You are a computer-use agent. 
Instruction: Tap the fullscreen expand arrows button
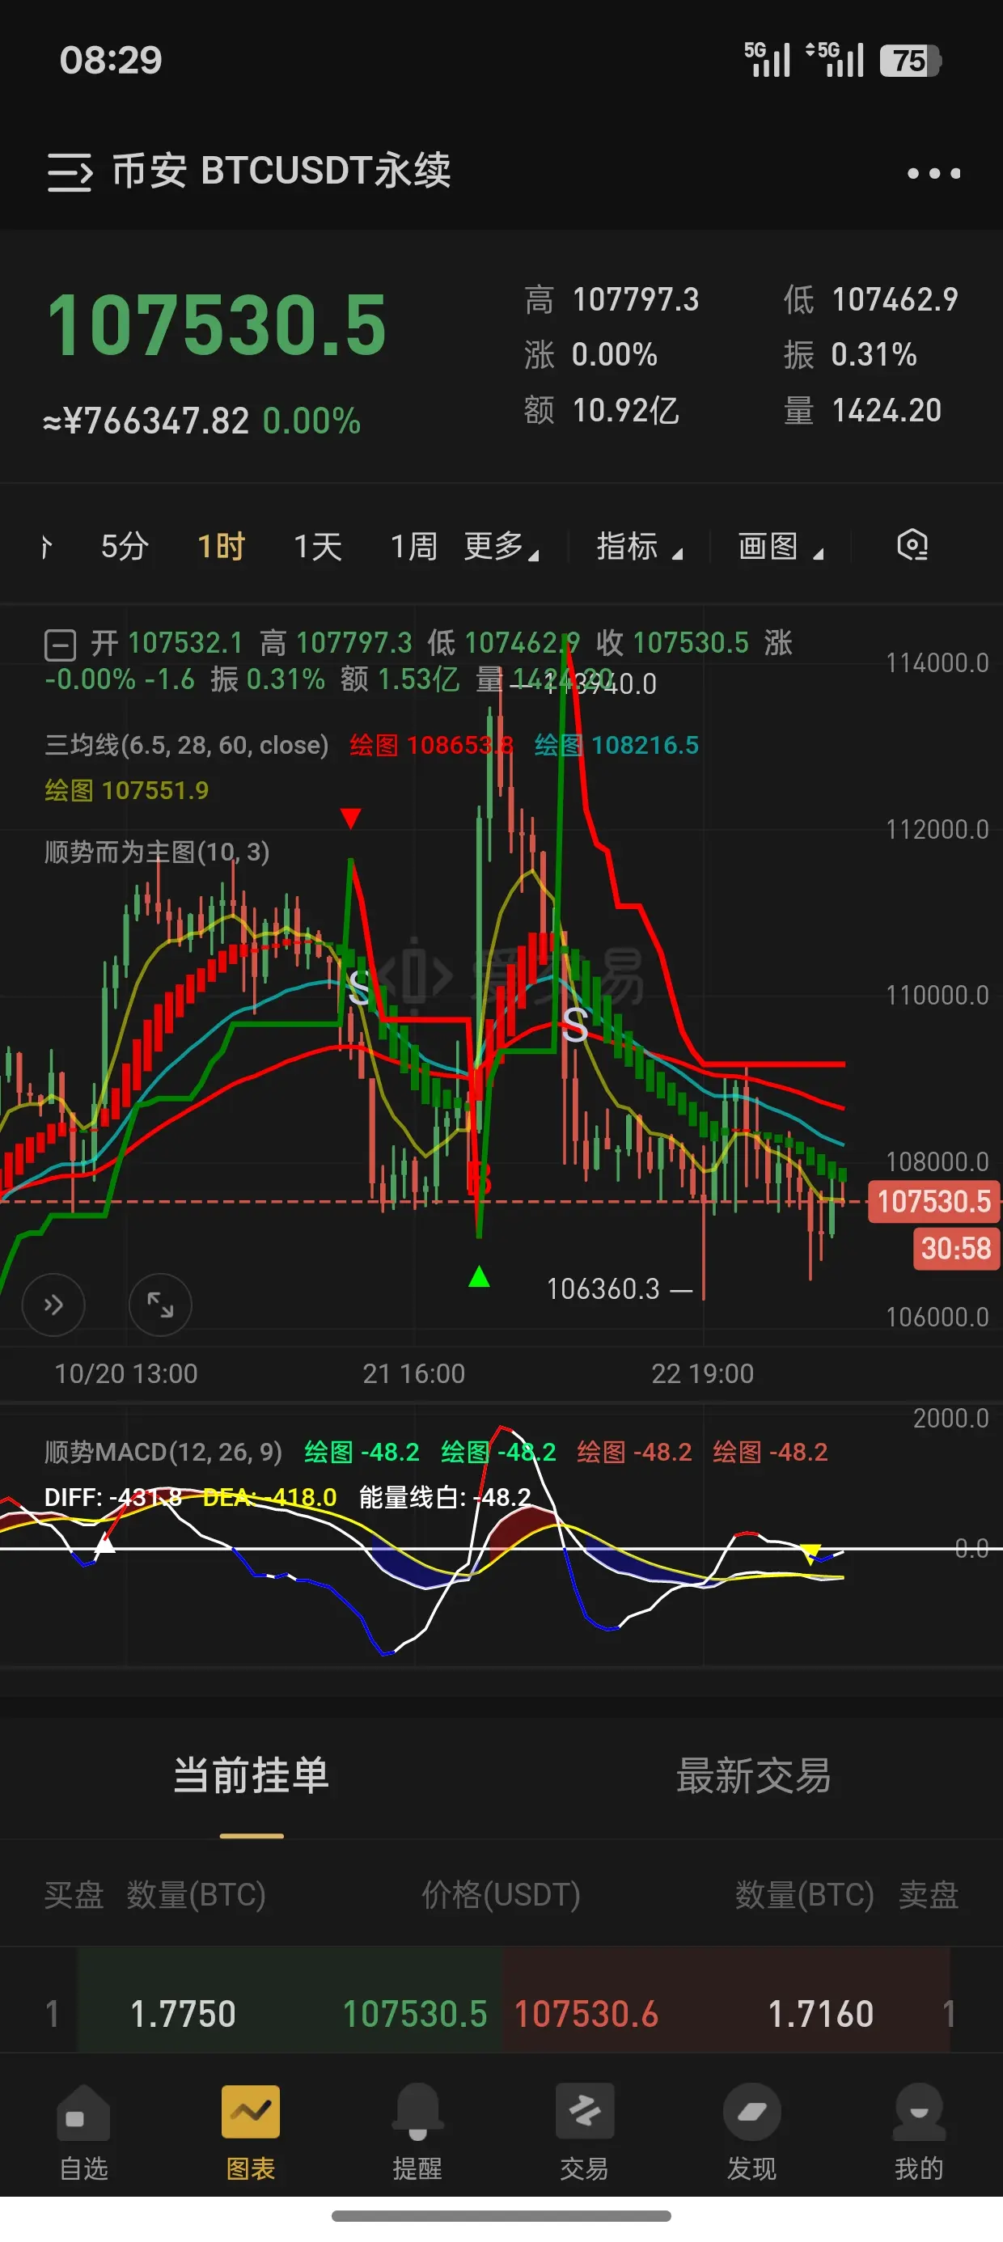click(160, 1305)
